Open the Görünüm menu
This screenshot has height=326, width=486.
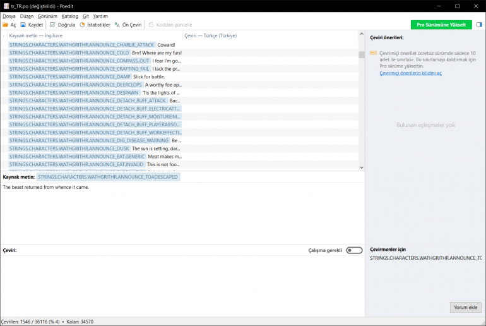(x=47, y=16)
